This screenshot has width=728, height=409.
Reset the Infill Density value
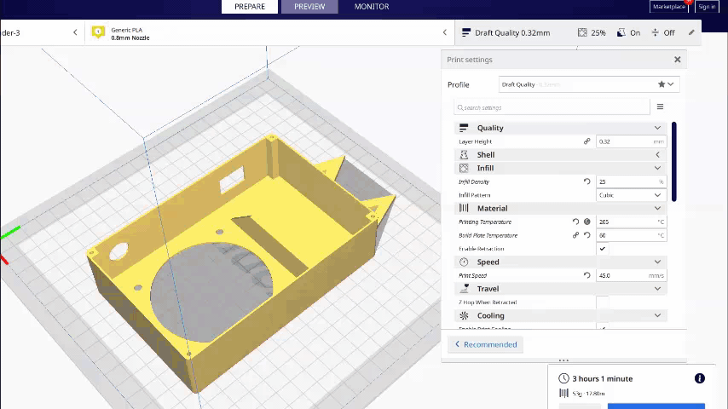(x=586, y=181)
